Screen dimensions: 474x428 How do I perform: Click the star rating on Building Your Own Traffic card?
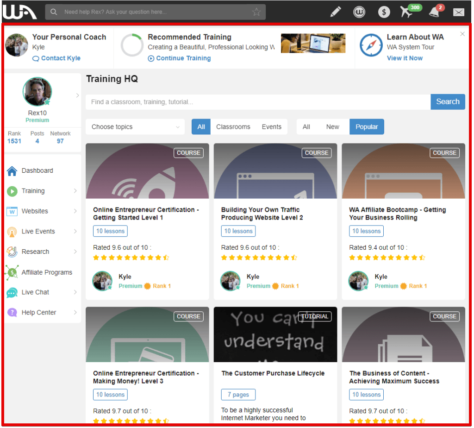click(259, 258)
